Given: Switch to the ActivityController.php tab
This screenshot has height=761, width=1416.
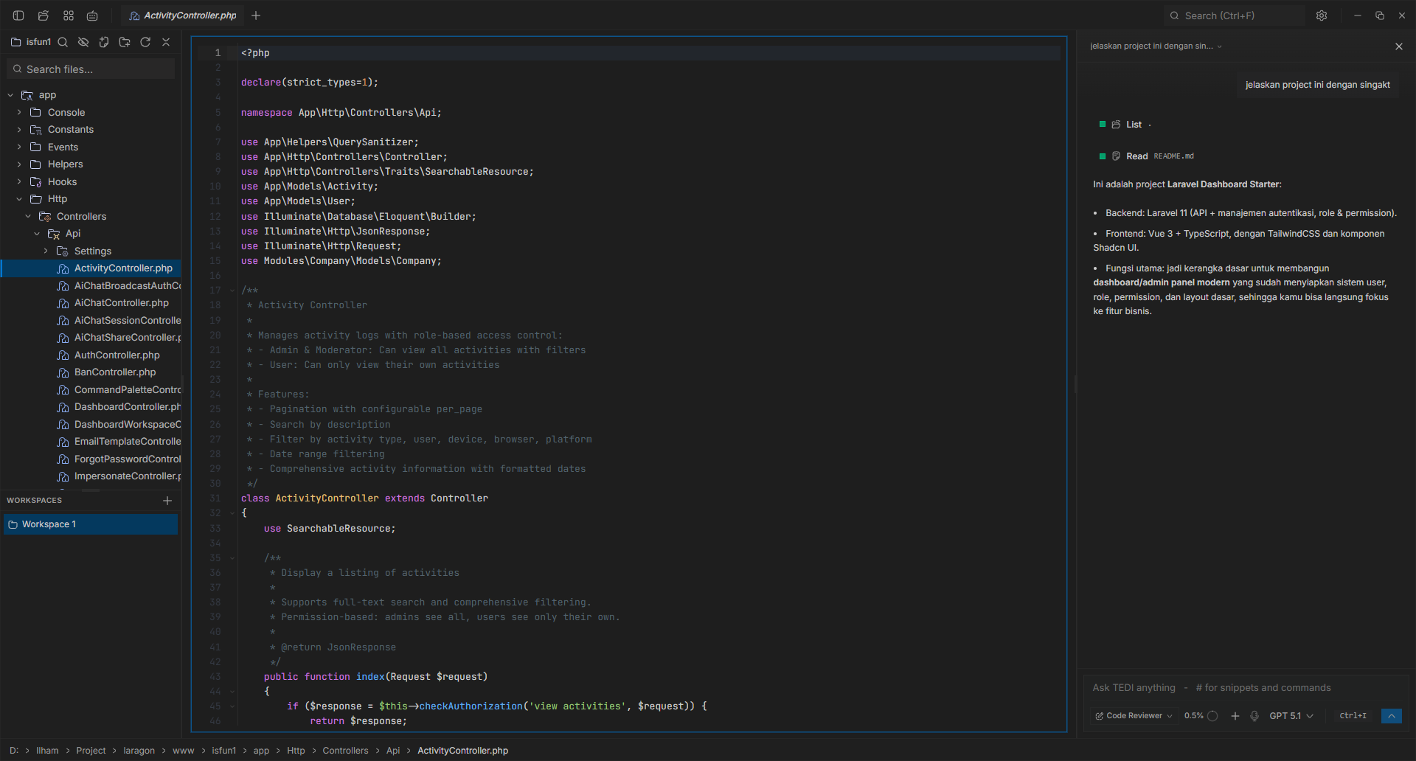Looking at the screenshot, I should click(183, 15).
